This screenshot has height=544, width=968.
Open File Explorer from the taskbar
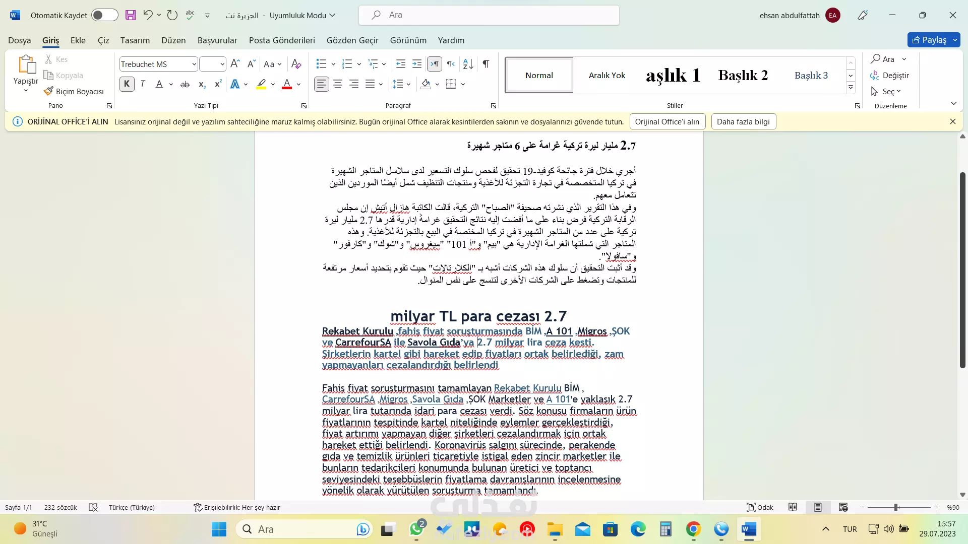[555, 529]
